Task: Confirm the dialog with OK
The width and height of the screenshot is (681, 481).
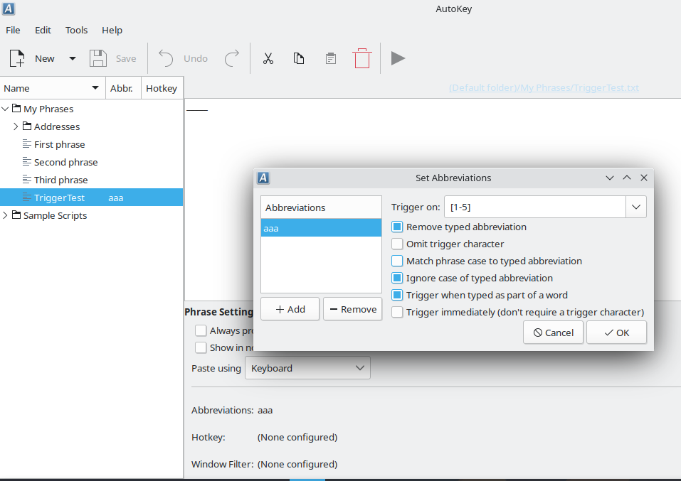Action: pos(616,332)
